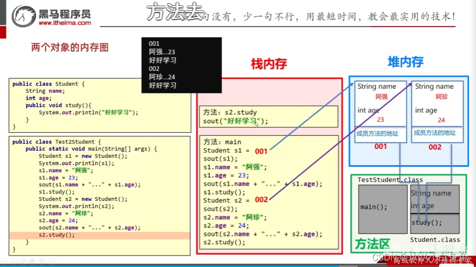The width and height of the screenshot is (476, 267).
Task: Select console output line '阿强...23'
Action: [162, 52]
